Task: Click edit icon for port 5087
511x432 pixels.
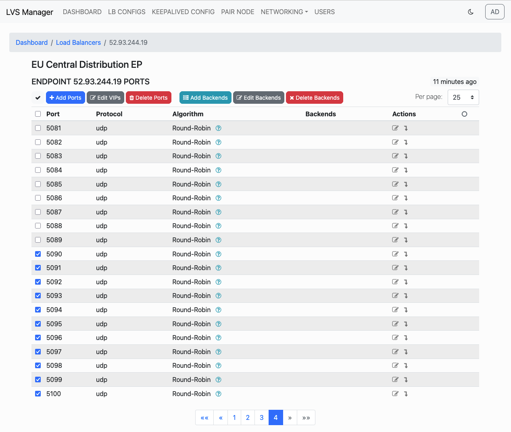Action: point(395,212)
